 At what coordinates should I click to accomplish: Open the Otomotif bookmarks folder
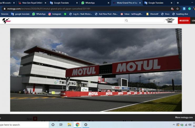coord(153,14)
